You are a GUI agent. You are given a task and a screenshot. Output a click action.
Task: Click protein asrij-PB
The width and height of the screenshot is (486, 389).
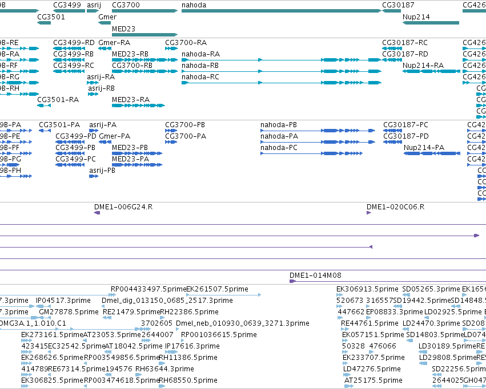[94, 176]
